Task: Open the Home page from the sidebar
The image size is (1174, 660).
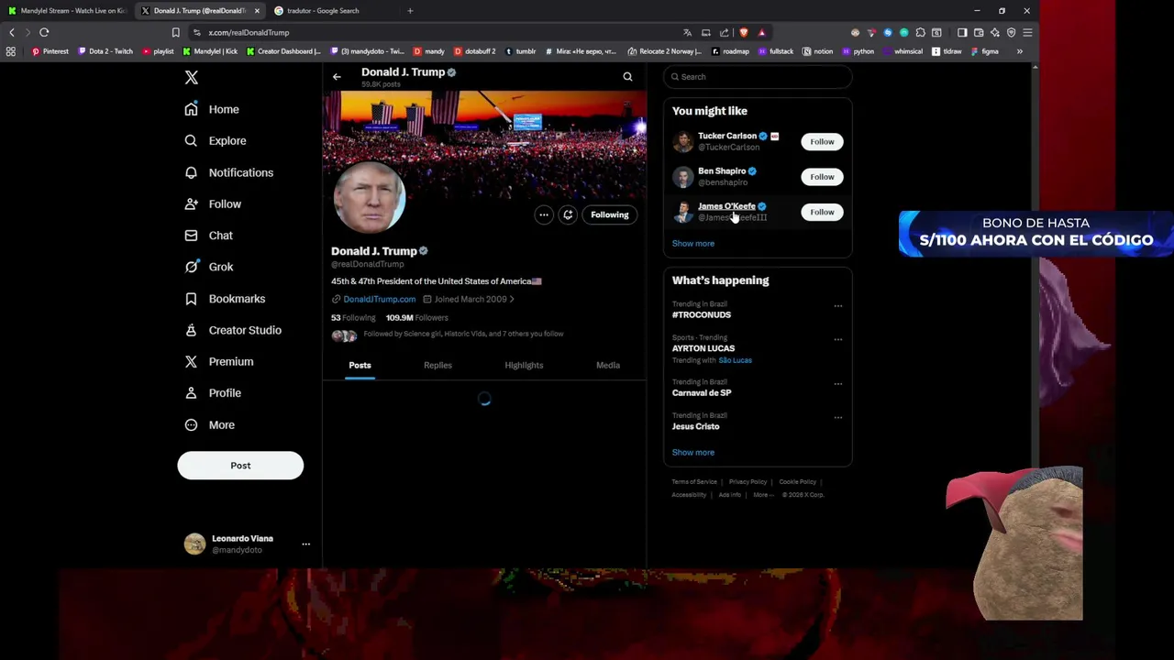Action: [x=212, y=109]
